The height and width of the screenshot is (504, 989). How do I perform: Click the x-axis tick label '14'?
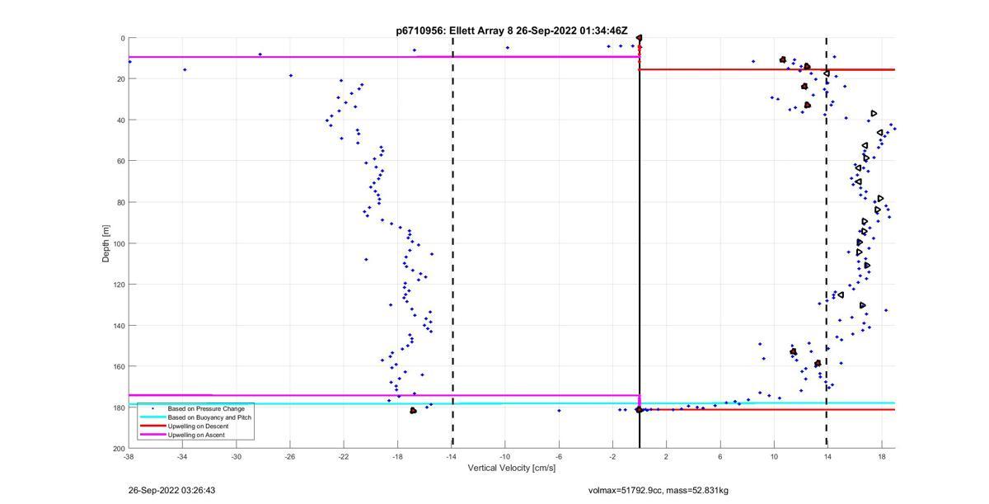pyautogui.click(x=827, y=456)
